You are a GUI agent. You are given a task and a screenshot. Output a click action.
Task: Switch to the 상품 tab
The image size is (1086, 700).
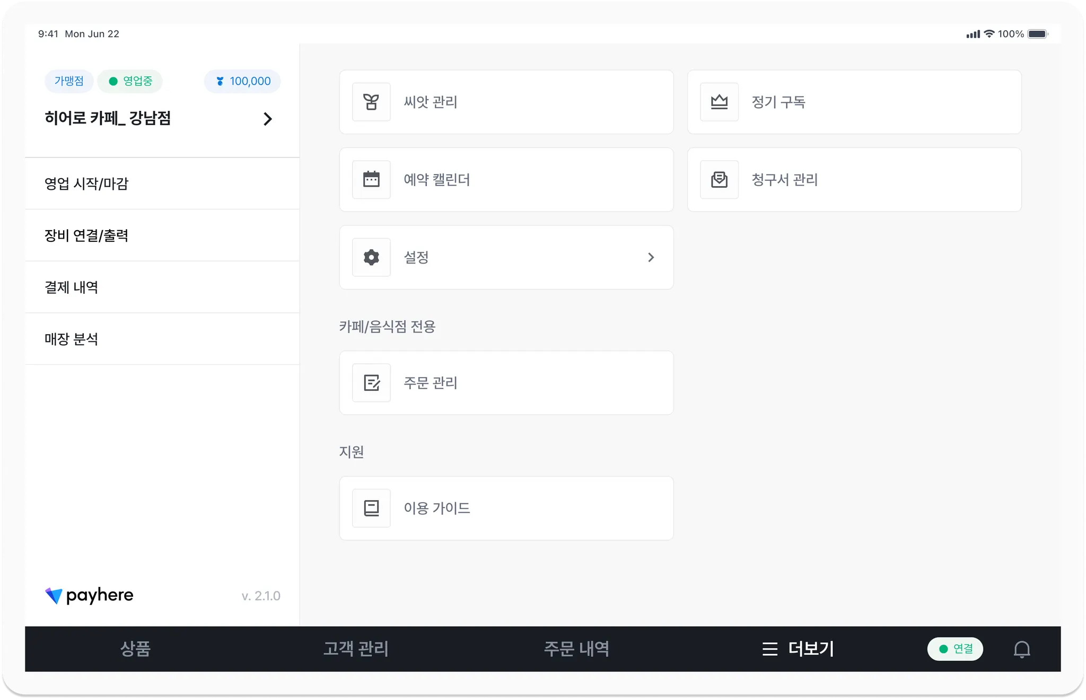click(x=135, y=649)
